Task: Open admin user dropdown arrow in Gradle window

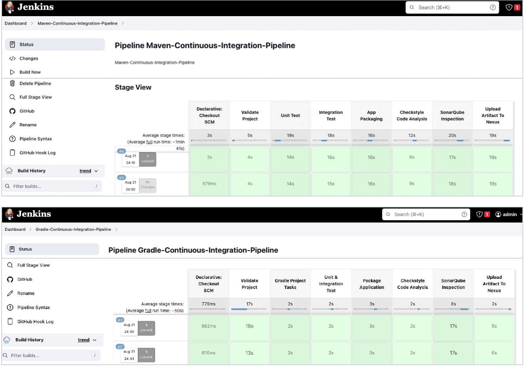Action: 521,215
